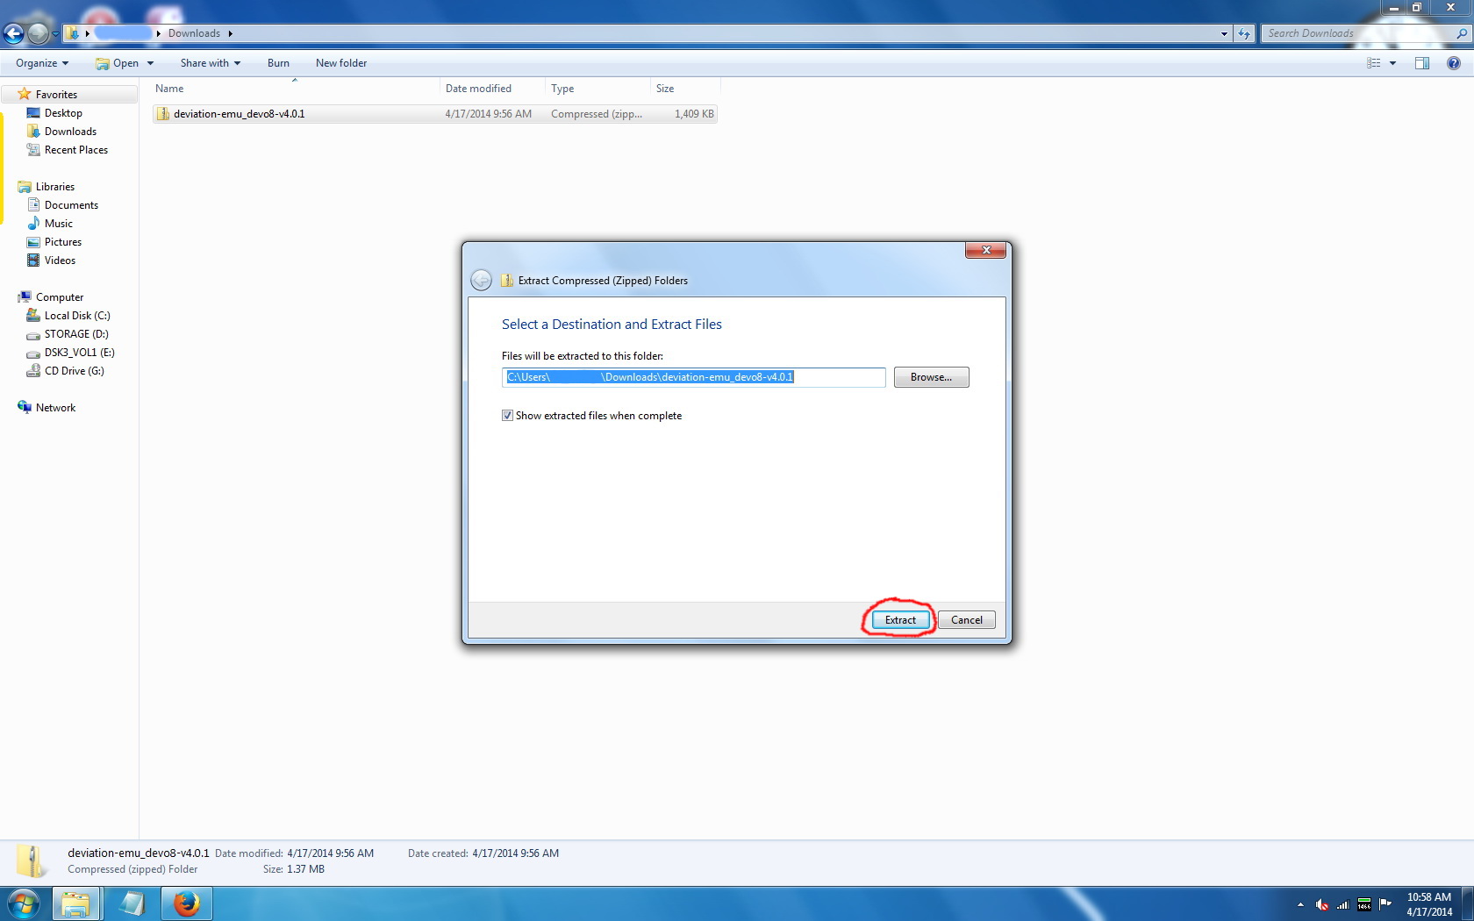Click the volume speaker tray icon

[x=1321, y=904]
